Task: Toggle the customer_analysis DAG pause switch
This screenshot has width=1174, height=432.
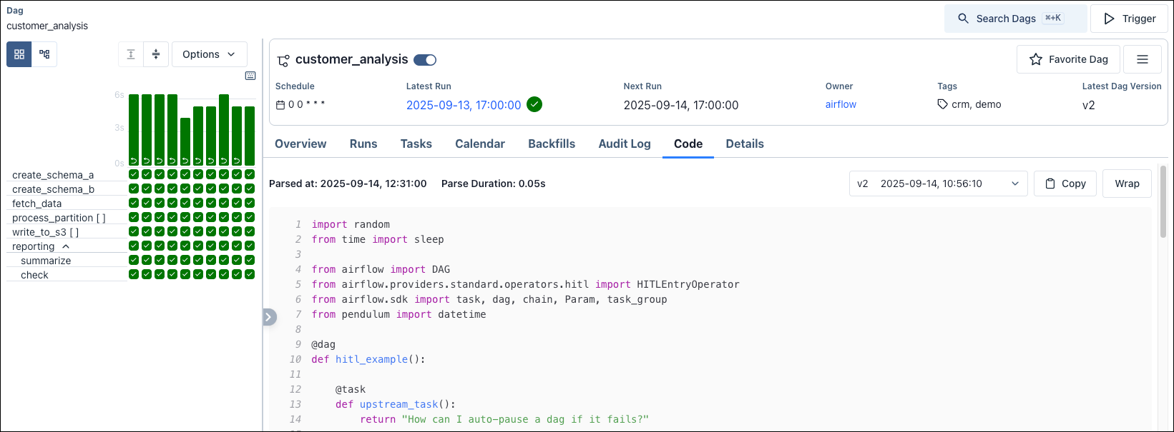Action: 425,60
